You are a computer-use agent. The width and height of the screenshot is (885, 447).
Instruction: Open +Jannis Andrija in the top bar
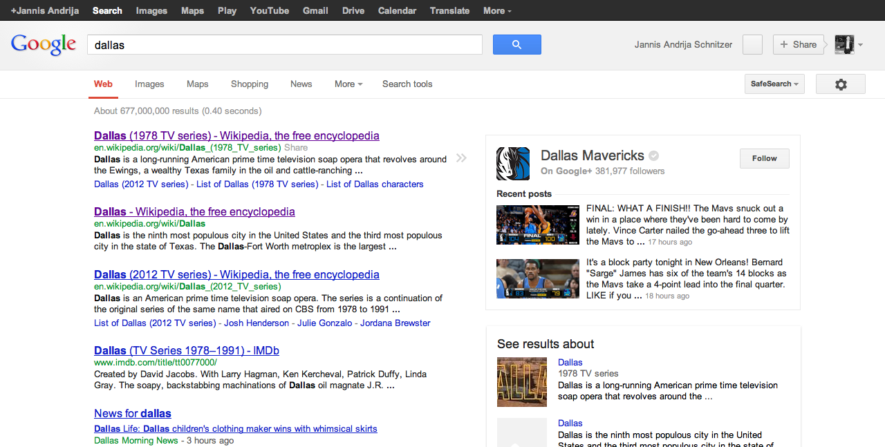point(45,10)
